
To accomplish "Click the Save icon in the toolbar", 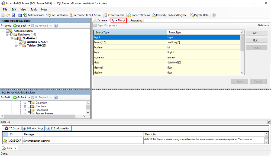I will [14, 15].
